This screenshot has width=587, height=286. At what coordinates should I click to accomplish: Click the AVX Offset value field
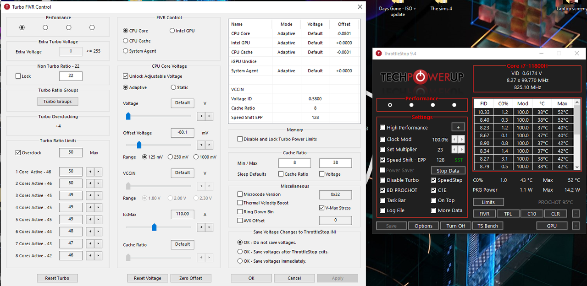[335, 220]
